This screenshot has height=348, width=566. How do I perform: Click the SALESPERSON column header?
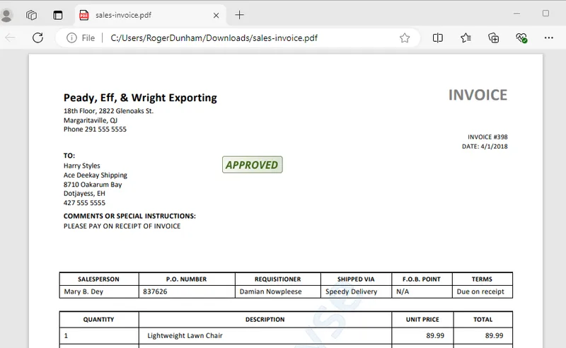(x=98, y=279)
